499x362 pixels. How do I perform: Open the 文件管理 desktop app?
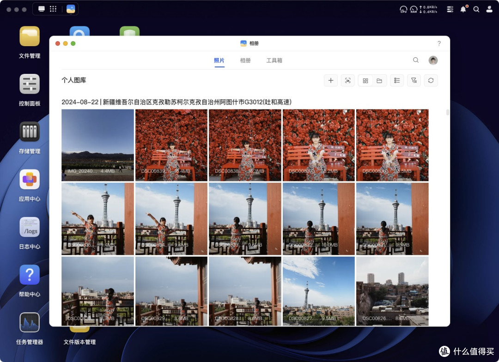click(30, 36)
